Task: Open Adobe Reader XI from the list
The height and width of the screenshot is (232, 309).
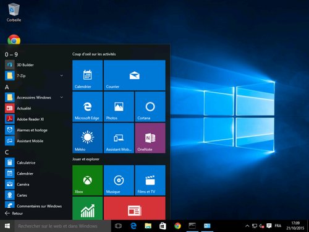Action: coord(30,119)
